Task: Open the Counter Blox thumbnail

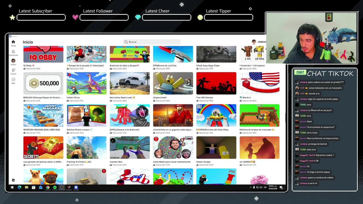Action: click(130, 148)
